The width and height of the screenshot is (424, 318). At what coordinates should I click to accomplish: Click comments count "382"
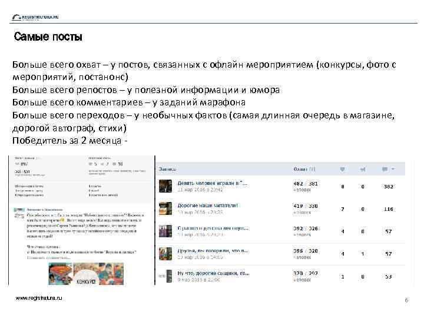(388, 187)
